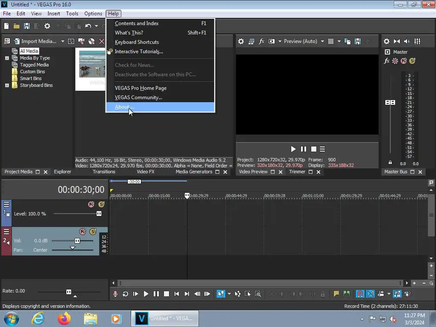Toggle Master fader lock icon
436x327 pixels.
(390, 162)
